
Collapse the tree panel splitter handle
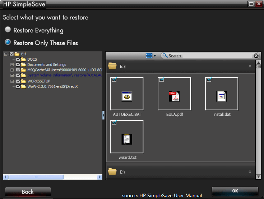pos(103,115)
